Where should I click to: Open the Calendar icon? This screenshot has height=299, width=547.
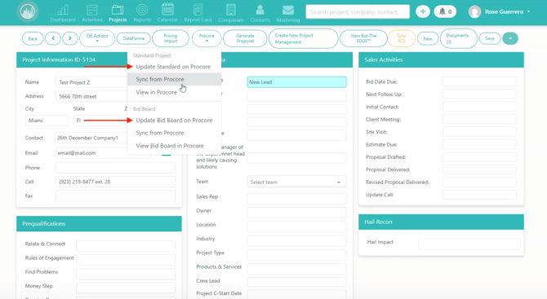pos(167,13)
